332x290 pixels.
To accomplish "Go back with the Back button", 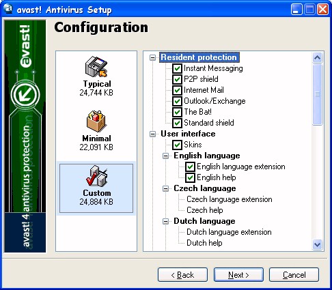I will (182, 275).
